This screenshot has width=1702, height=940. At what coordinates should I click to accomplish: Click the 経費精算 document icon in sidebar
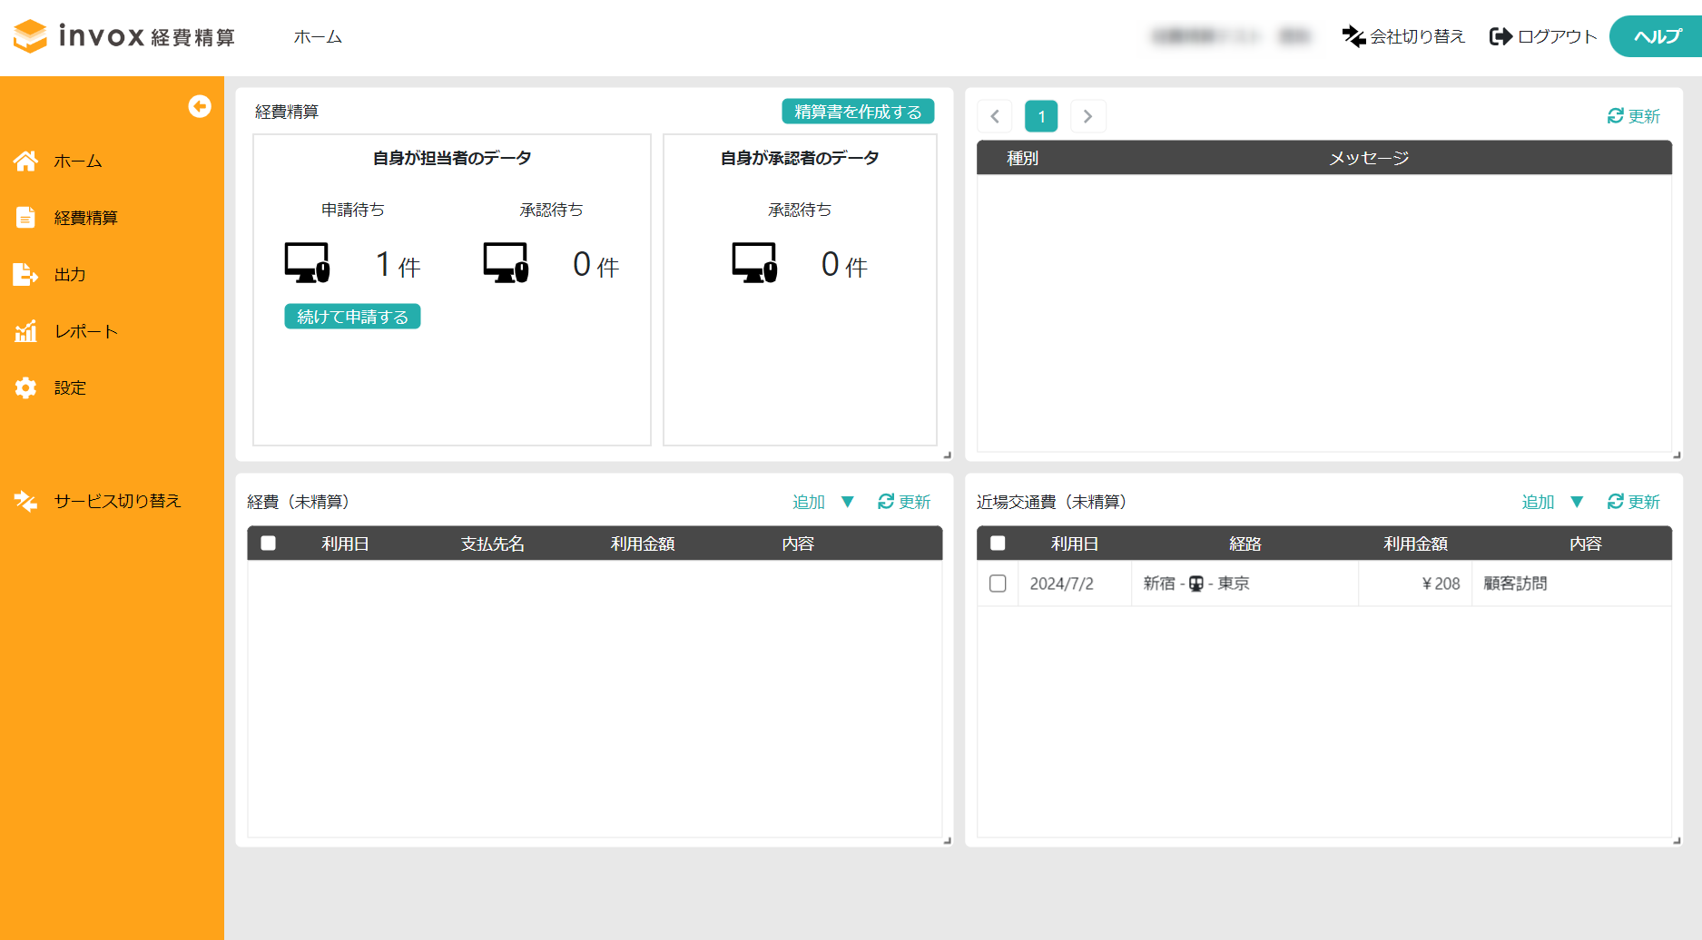[25, 218]
